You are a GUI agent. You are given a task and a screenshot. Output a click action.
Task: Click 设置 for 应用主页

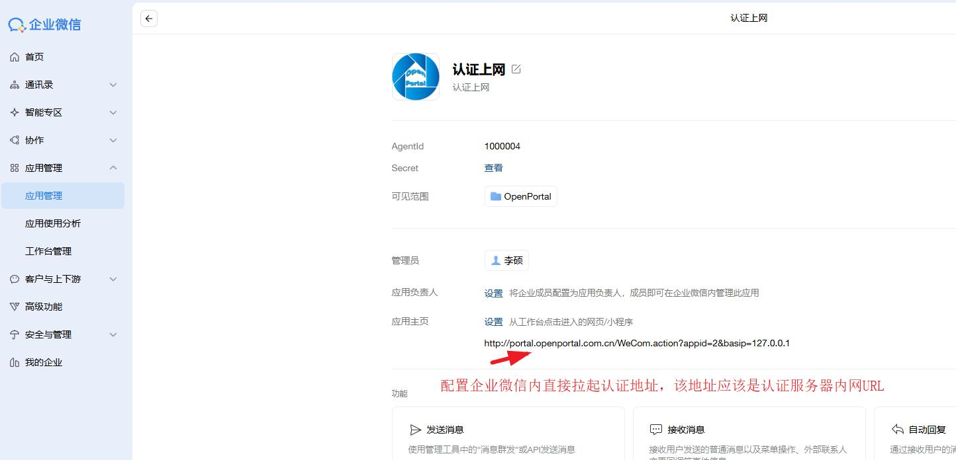point(493,322)
